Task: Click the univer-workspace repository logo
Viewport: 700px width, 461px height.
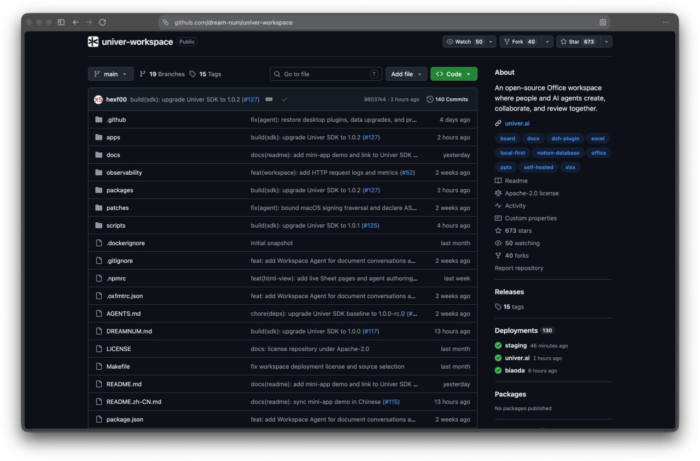Action: (93, 42)
